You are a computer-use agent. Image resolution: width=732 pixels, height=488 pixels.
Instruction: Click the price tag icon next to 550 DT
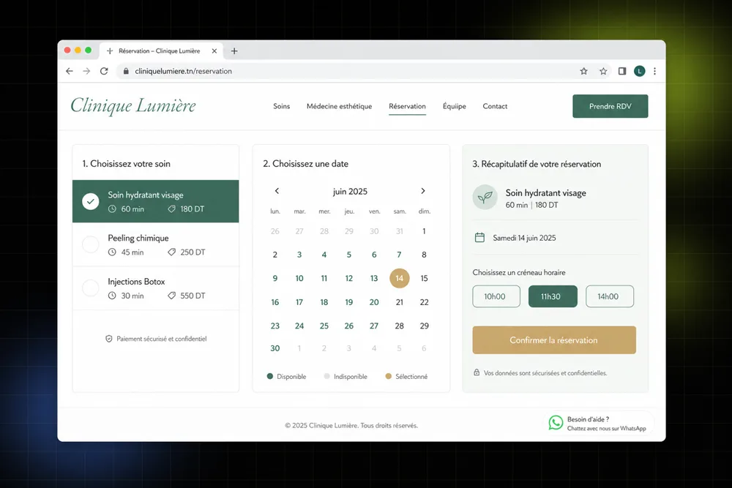tap(172, 296)
